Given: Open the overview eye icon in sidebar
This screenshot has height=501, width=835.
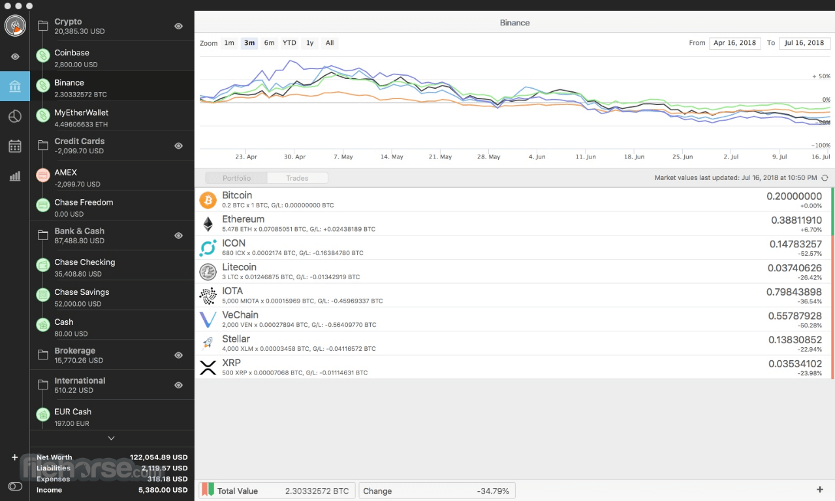Looking at the screenshot, I should pyautogui.click(x=15, y=57).
